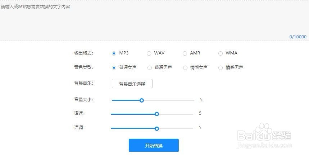Image resolution: width=309 pixels, height=156 pixels.
Task: Select WAV output format
Action: click(x=149, y=53)
